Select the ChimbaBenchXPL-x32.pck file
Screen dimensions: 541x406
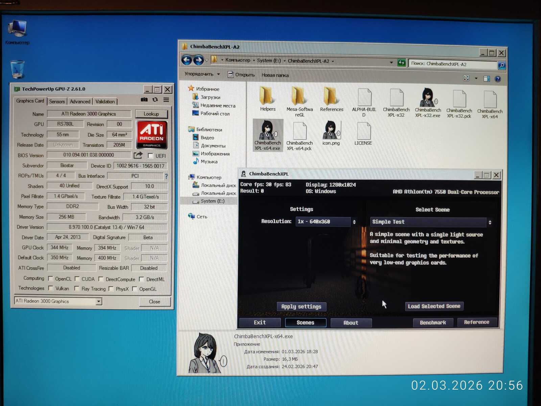[459, 104]
